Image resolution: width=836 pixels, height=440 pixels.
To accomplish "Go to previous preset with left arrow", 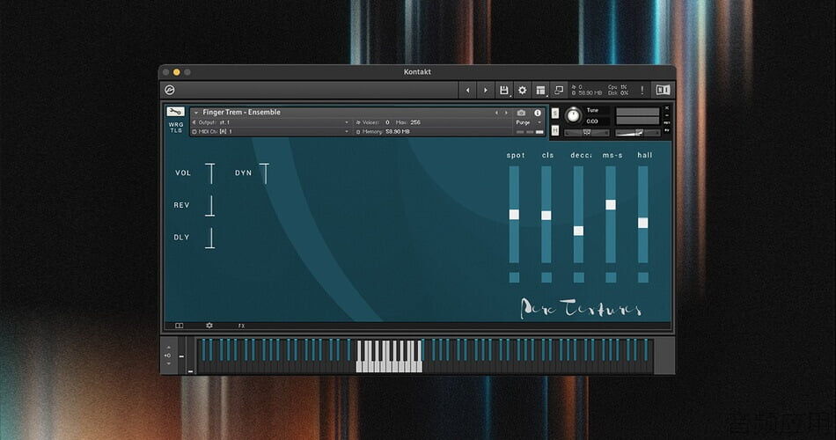I will click(467, 90).
